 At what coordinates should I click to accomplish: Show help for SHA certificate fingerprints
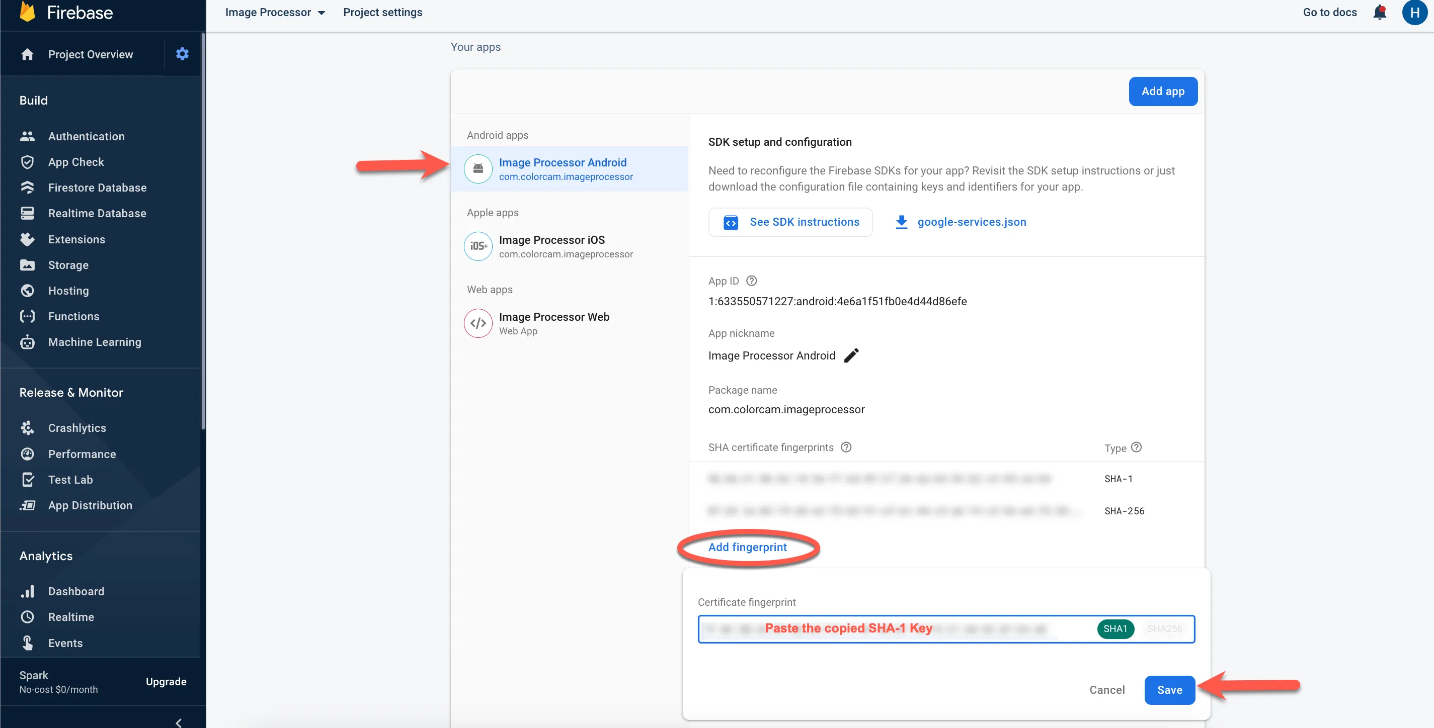(846, 447)
